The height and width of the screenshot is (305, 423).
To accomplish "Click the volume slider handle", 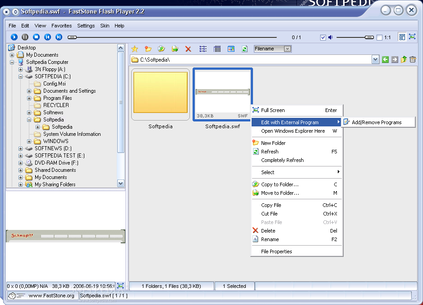I will (369, 37).
